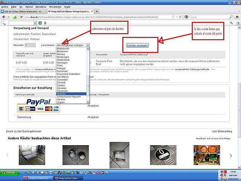
Task: Launch Internet Explorer from the quick launch bar
Action: click(x=25, y=173)
